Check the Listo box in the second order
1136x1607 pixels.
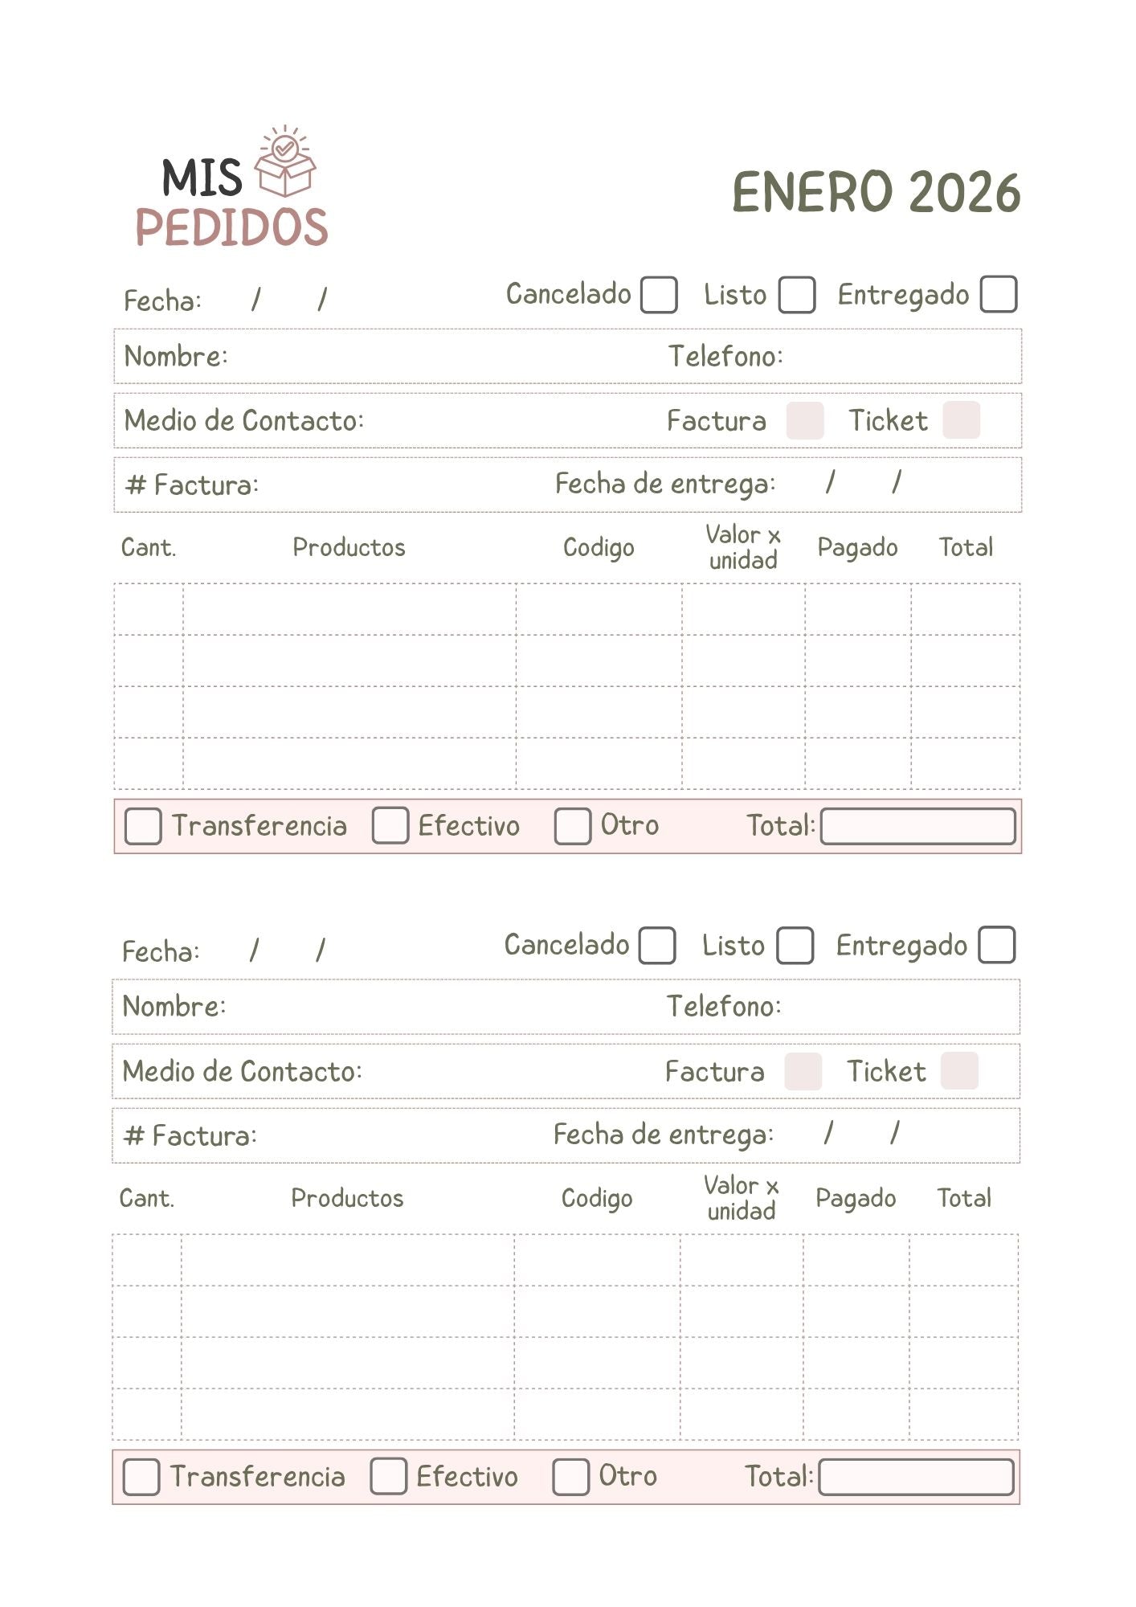click(x=795, y=946)
